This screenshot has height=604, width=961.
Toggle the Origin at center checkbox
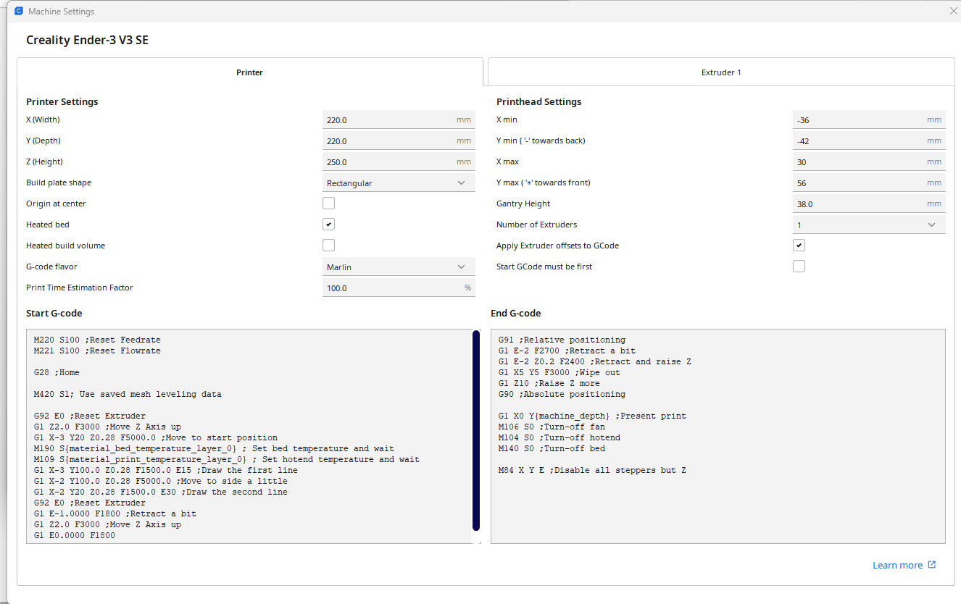point(329,204)
